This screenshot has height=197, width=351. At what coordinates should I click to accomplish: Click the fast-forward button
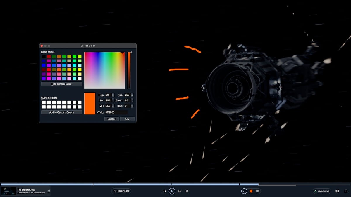180,191
